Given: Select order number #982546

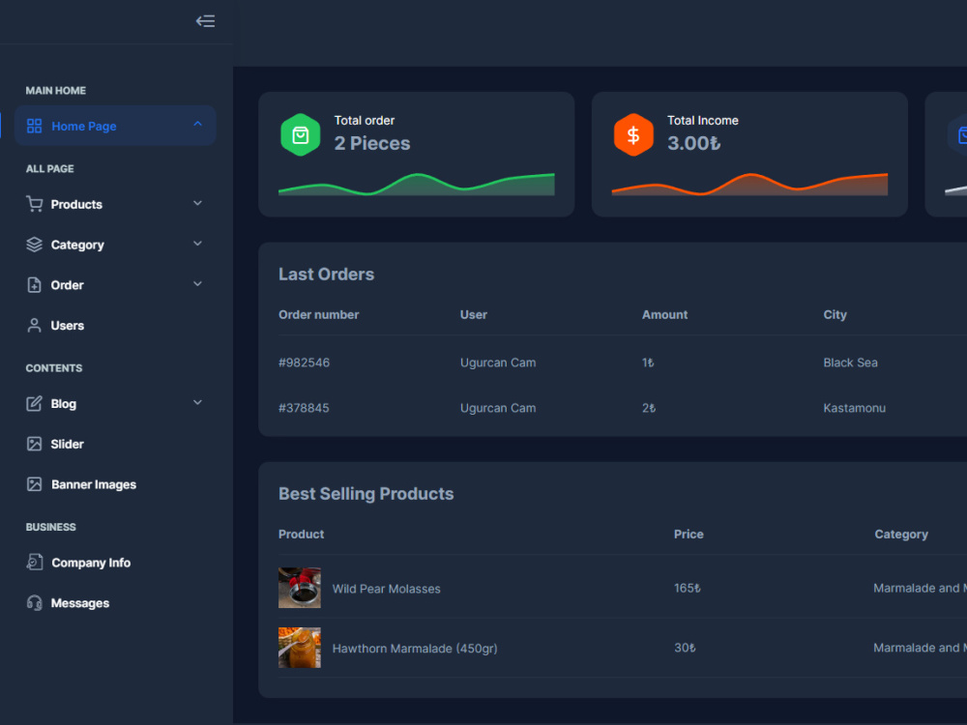Looking at the screenshot, I should (304, 362).
